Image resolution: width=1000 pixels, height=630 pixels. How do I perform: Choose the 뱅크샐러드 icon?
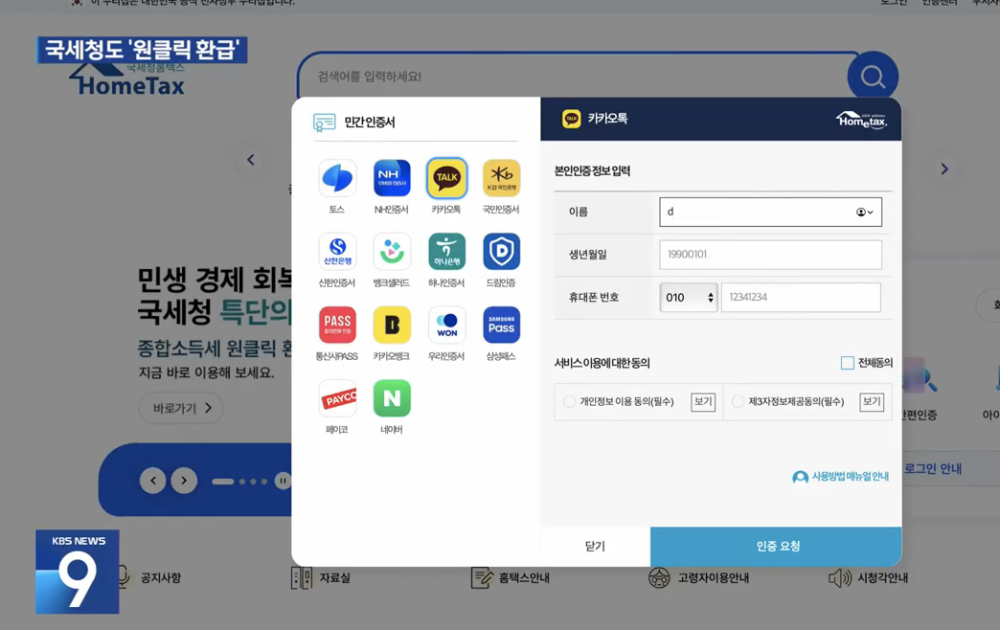(392, 251)
